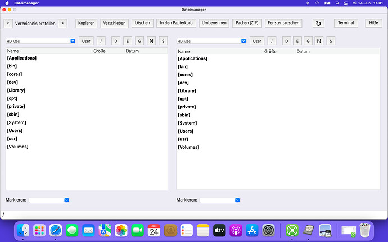Screen dimensions: 388x242
Task: Open Messages app in dock
Action: point(72,230)
